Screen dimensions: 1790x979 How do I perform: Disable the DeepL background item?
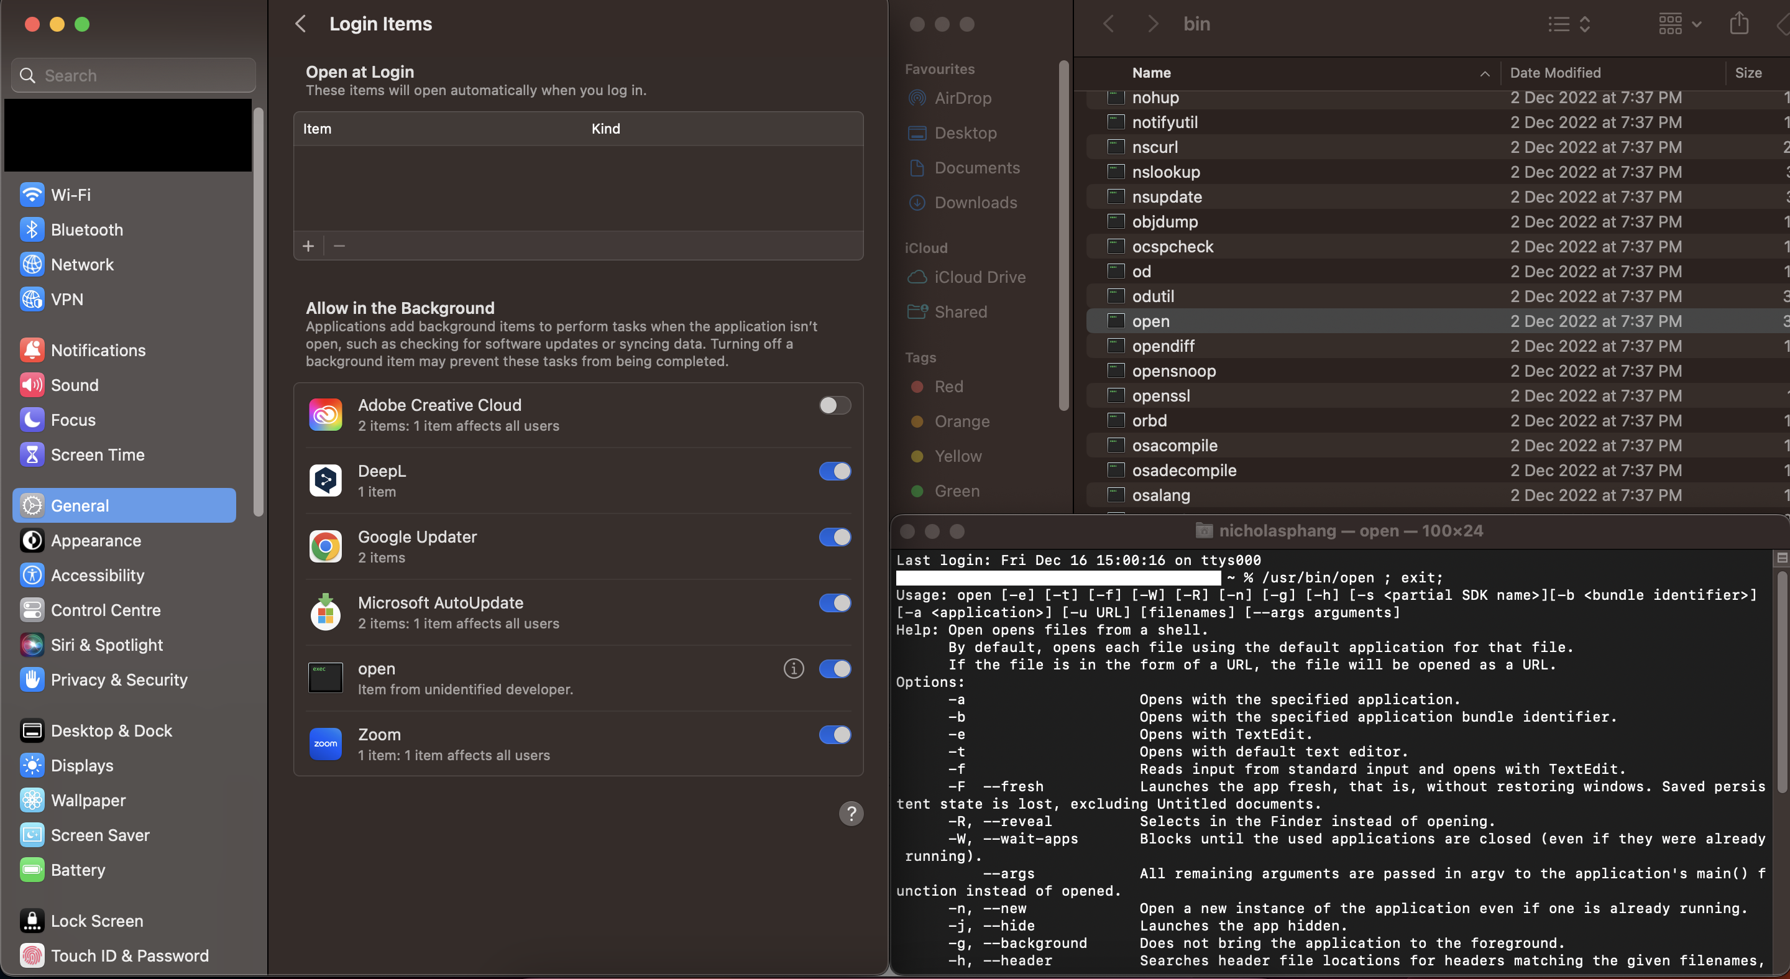pyautogui.click(x=835, y=471)
